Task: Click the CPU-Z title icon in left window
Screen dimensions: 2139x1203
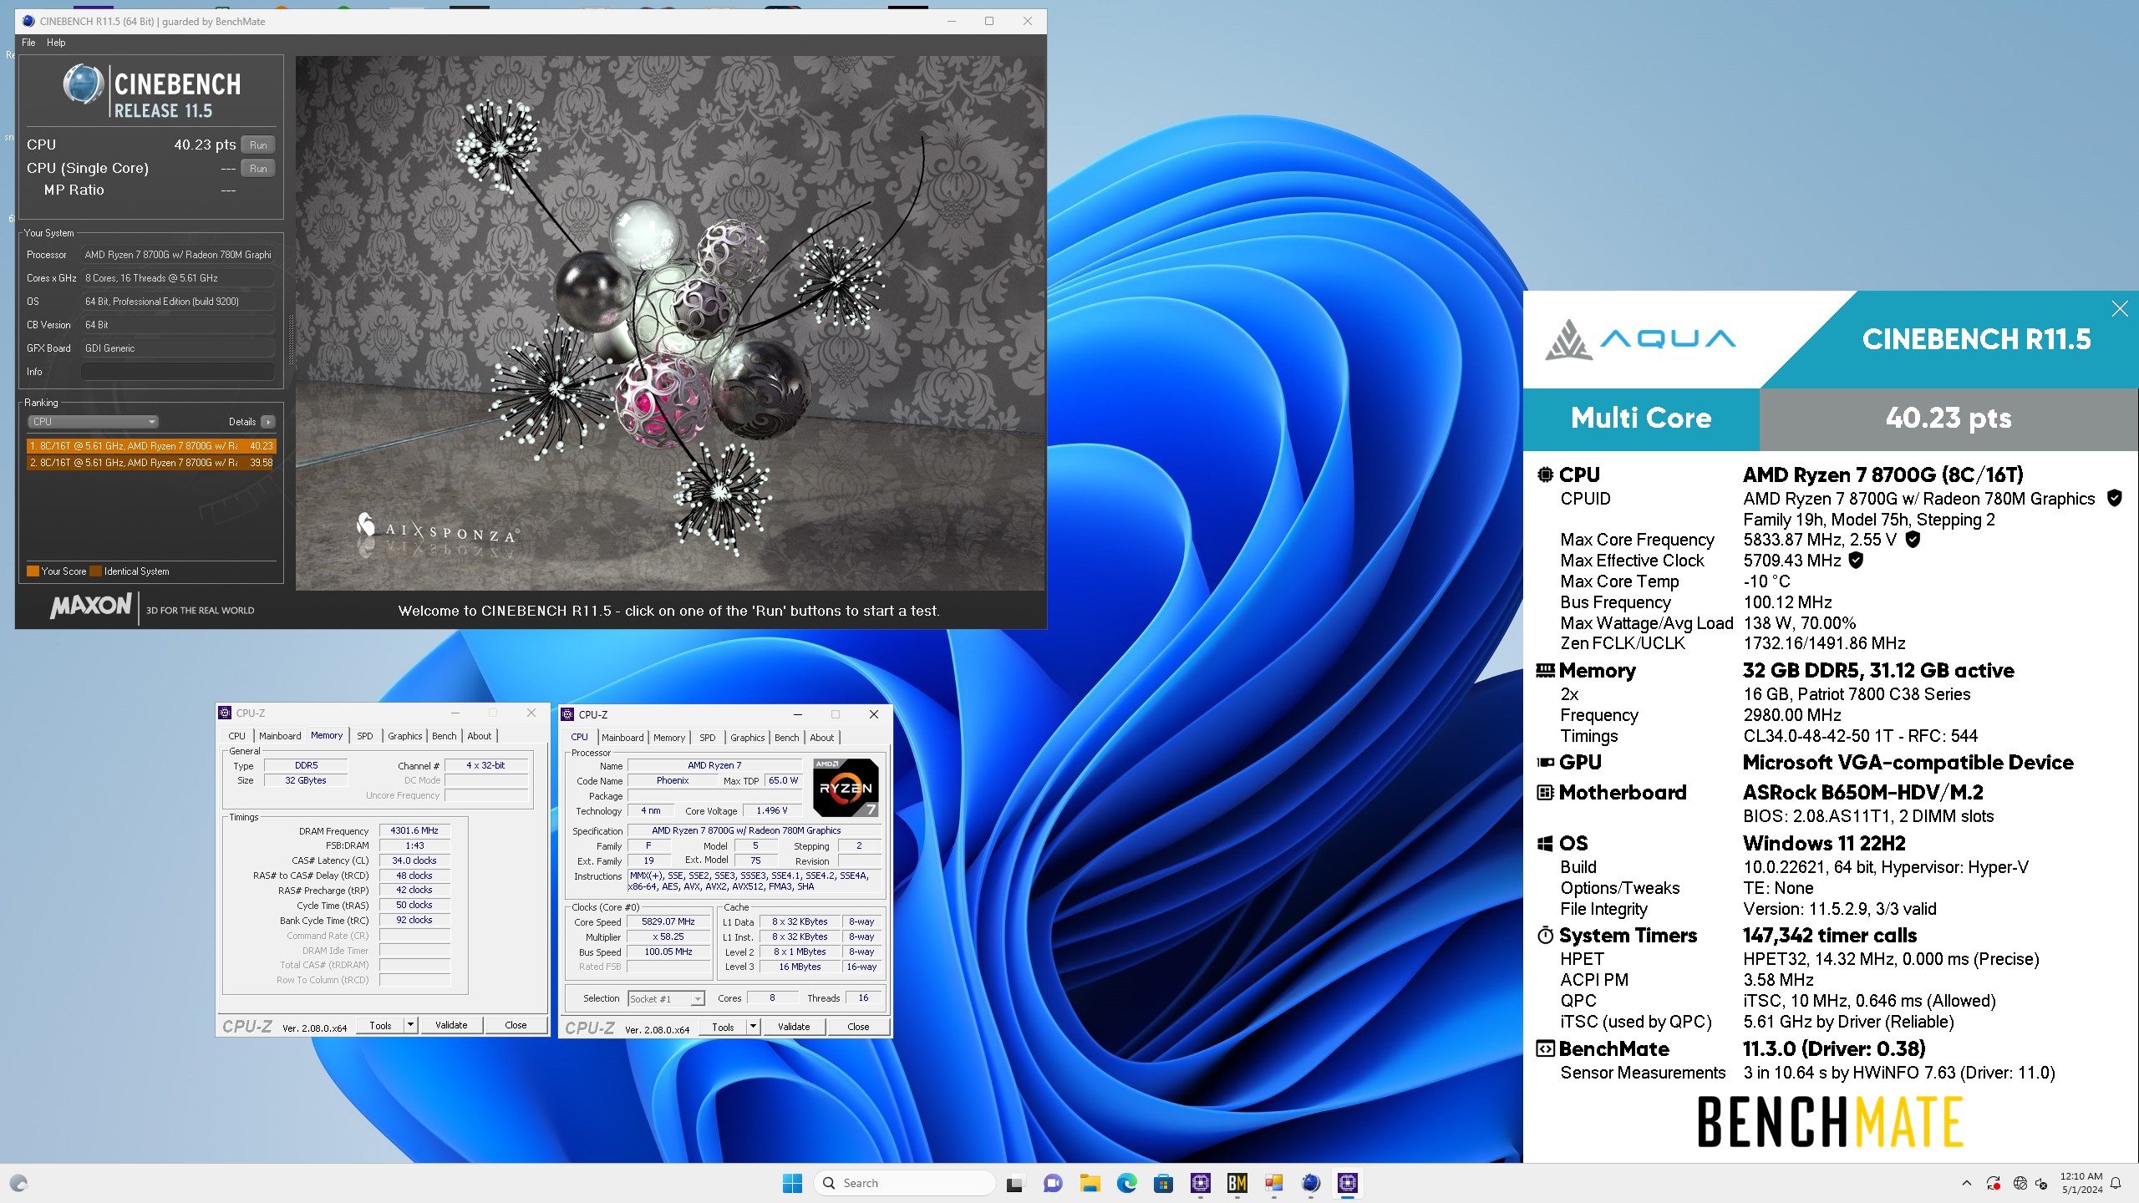Action: click(225, 713)
